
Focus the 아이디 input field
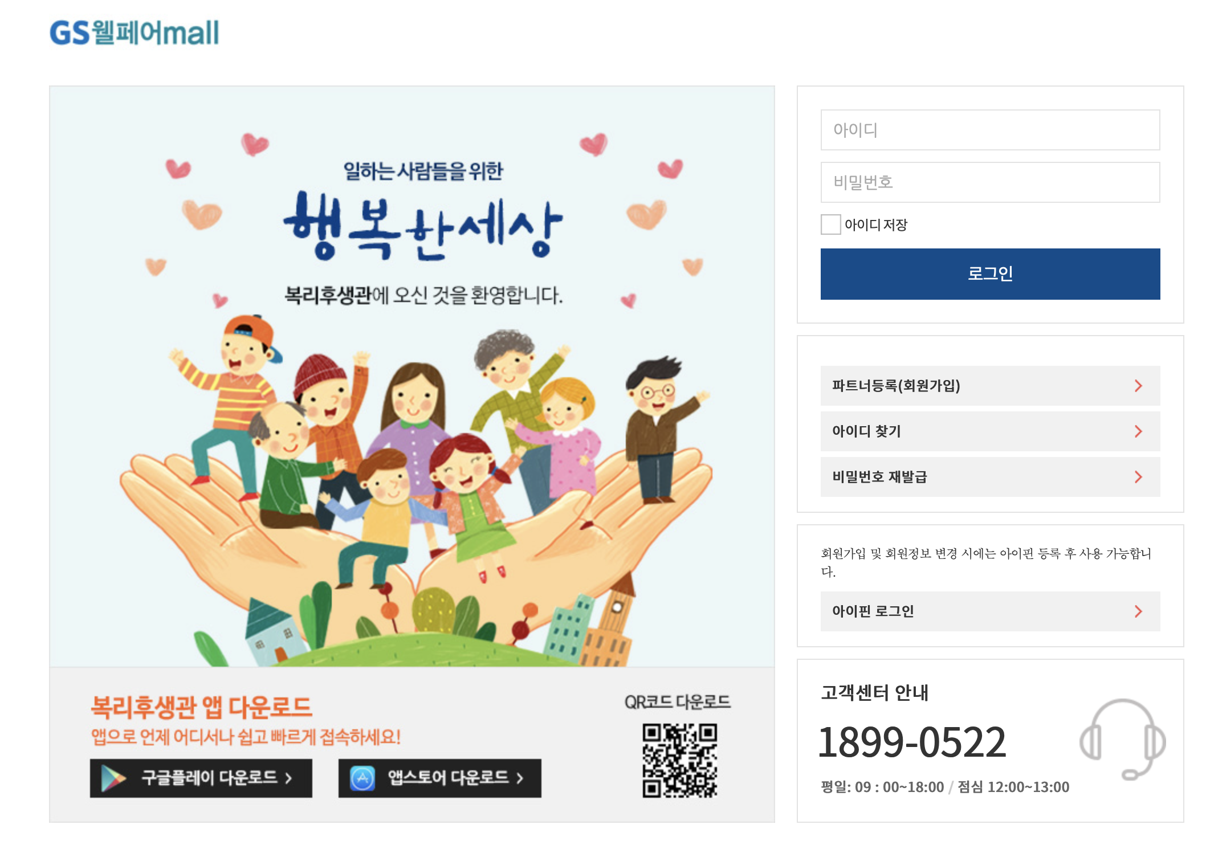click(990, 130)
